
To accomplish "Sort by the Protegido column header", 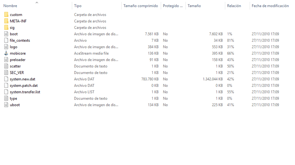I will 173,6.
